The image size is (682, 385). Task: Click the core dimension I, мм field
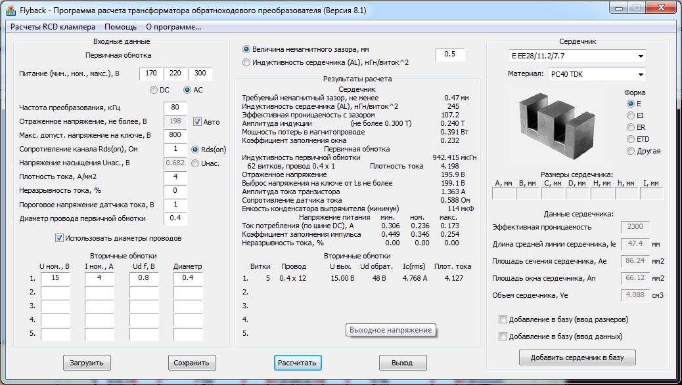[651, 193]
